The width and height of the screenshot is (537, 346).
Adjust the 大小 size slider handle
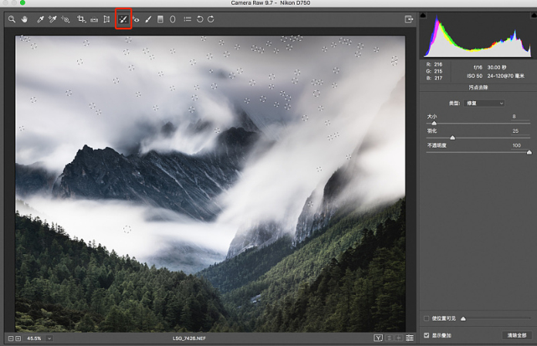coord(434,123)
